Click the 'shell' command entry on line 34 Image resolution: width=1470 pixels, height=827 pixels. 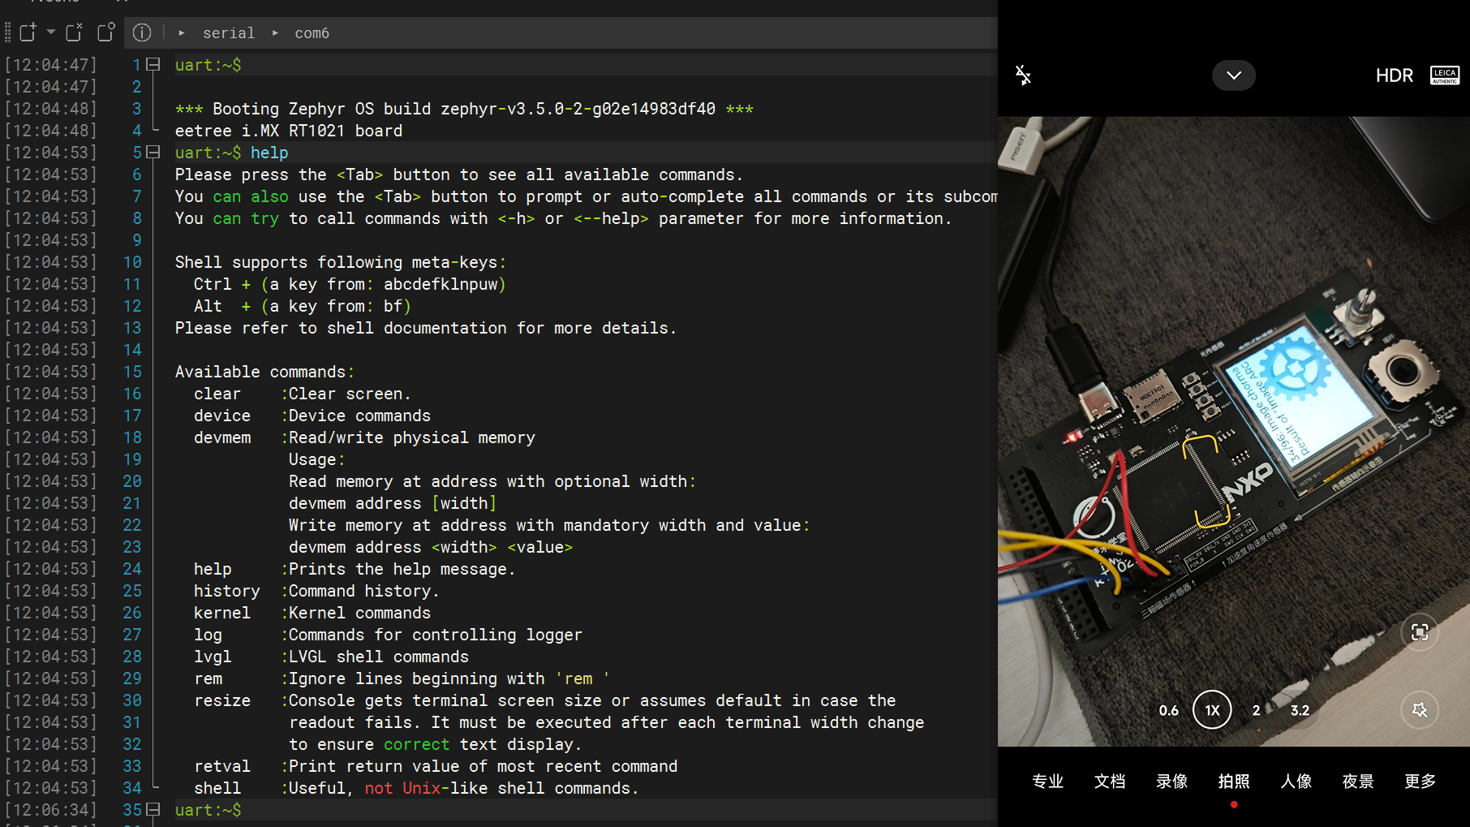tap(217, 788)
